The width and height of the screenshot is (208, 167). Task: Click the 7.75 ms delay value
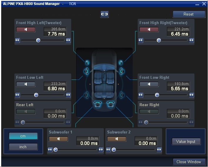(x=56, y=34)
